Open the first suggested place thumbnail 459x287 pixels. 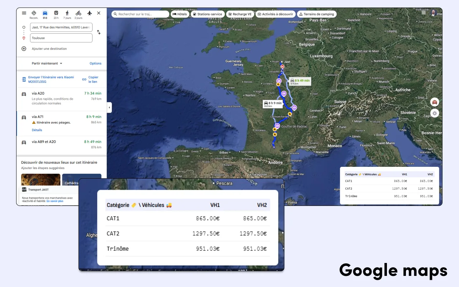[41, 179]
